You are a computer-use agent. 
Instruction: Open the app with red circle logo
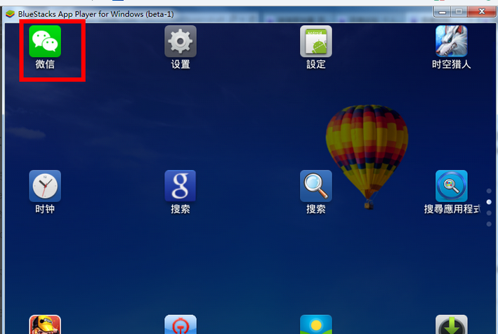point(181,325)
